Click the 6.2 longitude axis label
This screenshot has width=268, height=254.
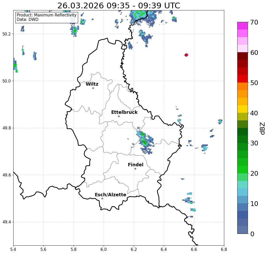tap(134, 249)
